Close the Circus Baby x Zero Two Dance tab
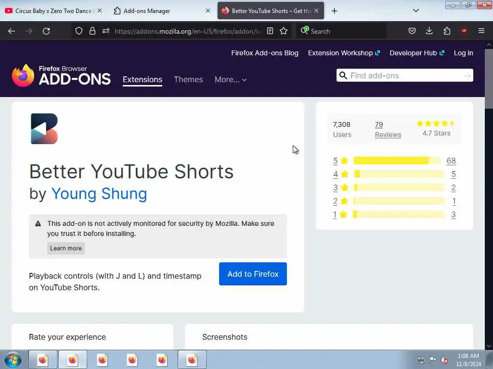 (99, 11)
